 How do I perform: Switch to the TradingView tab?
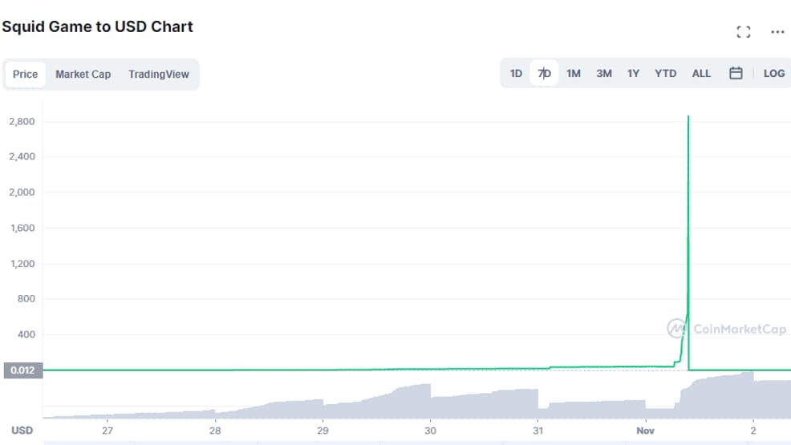pos(158,74)
